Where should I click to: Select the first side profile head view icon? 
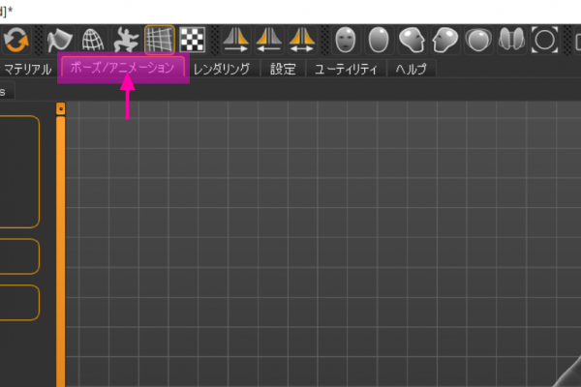[412, 40]
